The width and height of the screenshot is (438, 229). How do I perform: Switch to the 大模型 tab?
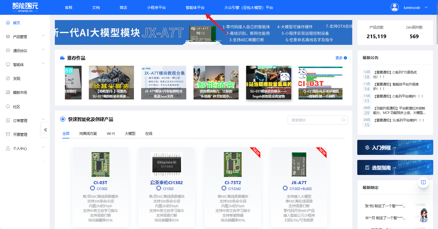[130, 133]
